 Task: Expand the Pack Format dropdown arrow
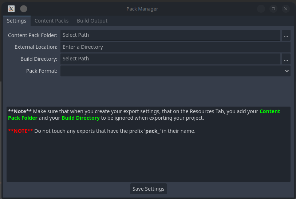point(287,71)
